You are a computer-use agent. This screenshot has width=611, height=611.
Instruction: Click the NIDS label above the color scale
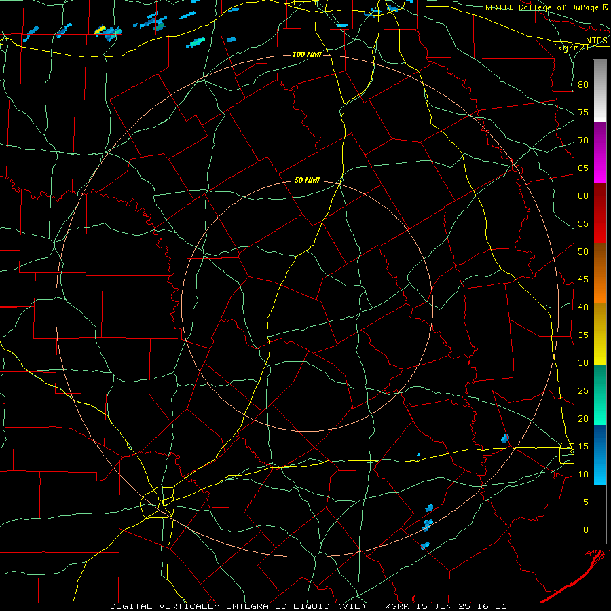pyautogui.click(x=596, y=41)
